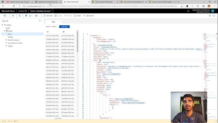Click the Cosmos DB header label

coord(22,11)
